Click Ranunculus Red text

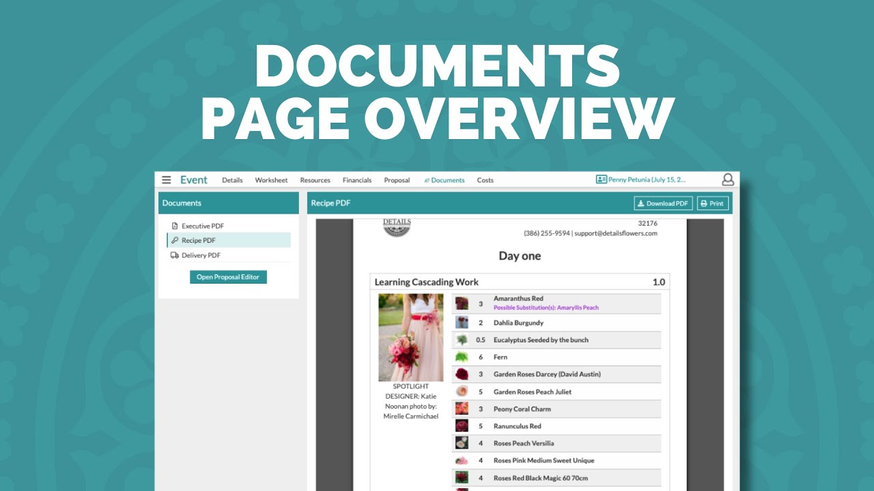(517, 426)
